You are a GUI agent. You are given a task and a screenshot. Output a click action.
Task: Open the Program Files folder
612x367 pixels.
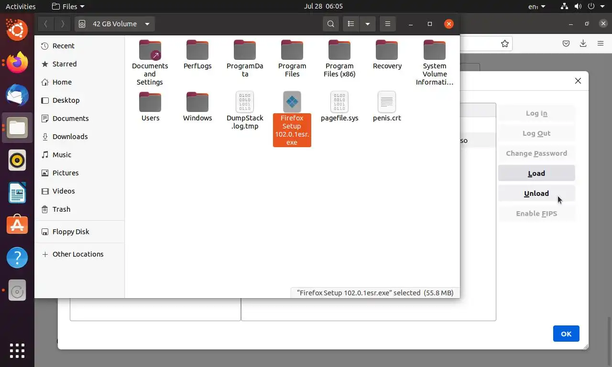[x=292, y=58]
